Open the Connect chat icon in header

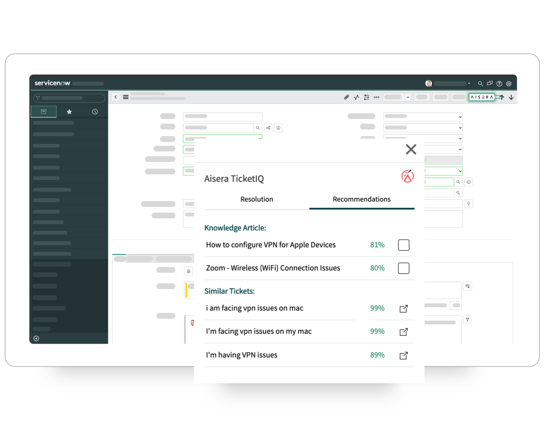[490, 83]
